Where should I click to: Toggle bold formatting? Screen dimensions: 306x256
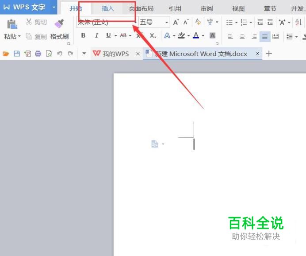coord(83,35)
